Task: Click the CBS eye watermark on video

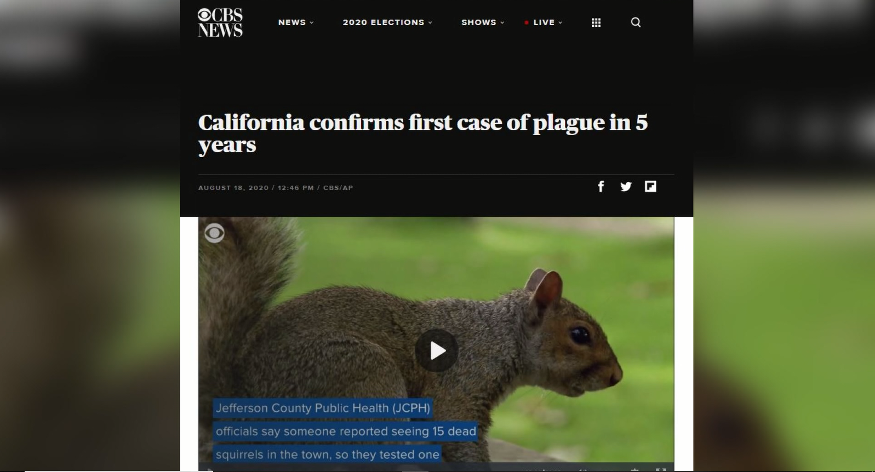Action: tap(214, 233)
